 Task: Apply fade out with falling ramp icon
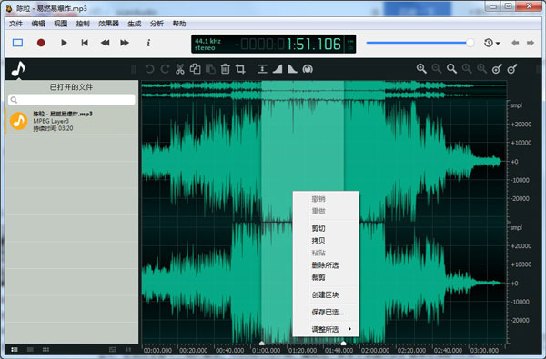292,69
